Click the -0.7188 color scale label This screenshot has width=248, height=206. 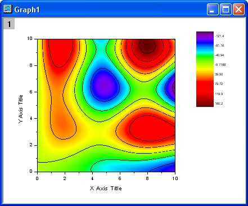click(x=220, y=65)
